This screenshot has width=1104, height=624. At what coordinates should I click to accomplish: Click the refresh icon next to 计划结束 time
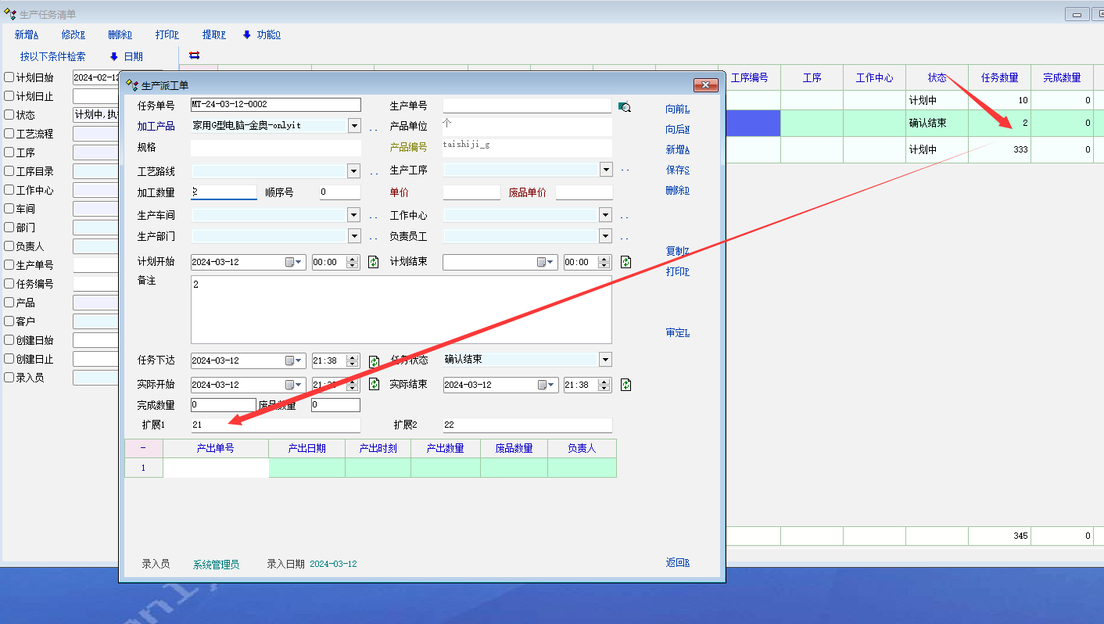(625, 262)
